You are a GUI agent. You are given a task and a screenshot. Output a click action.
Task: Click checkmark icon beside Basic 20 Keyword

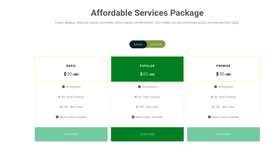tap(63, 87)
